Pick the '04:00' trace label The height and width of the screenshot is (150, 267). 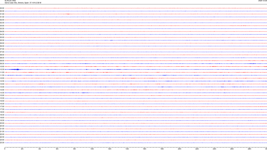click(2, 31)
